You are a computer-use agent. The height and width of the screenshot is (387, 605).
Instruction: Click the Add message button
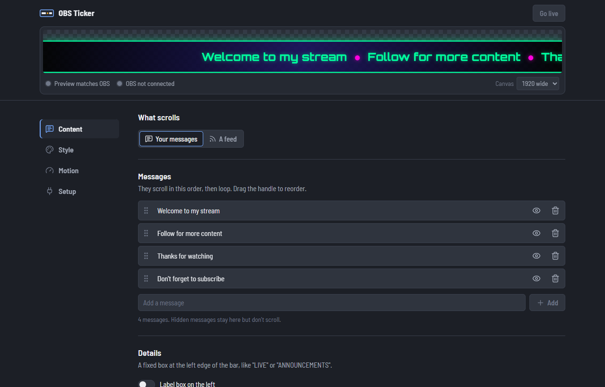(547, 303)
